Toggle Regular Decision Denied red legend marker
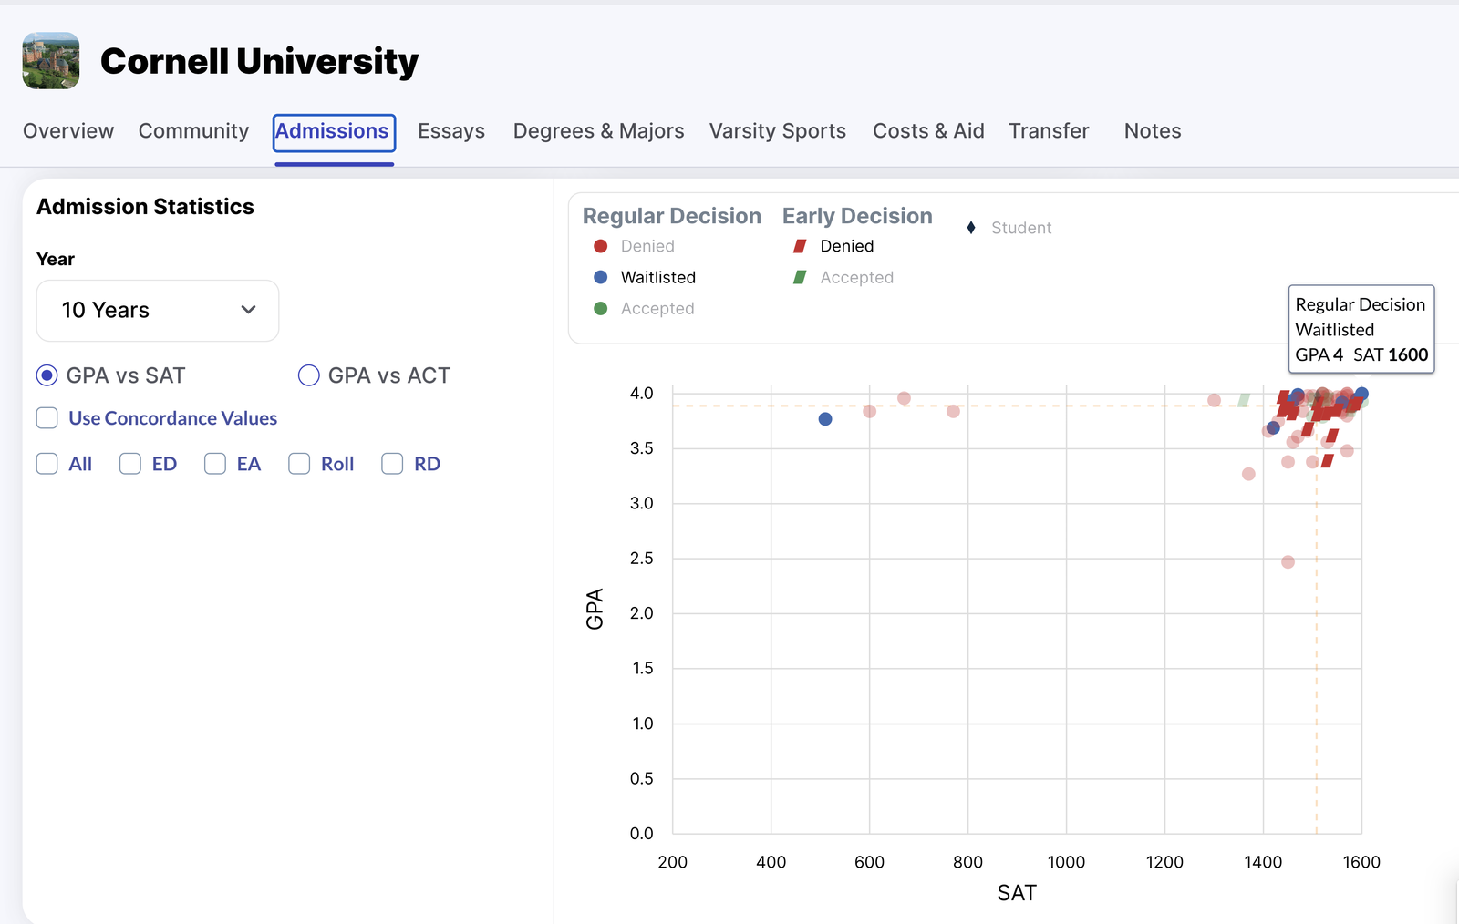The width and height of the screenshot is (1459, 924). coord(601,246)
